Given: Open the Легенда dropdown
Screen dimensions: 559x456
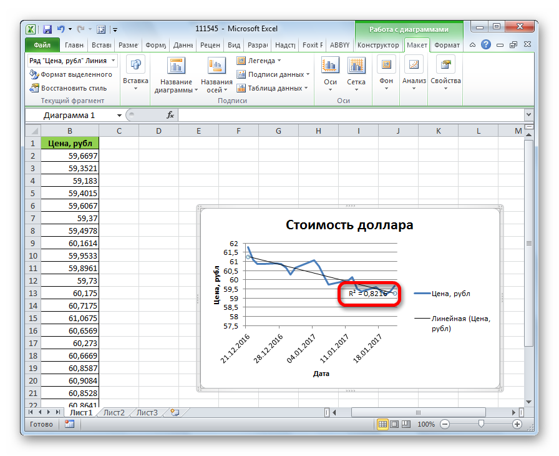Looking at the screenshot, I should pos(259,61).
